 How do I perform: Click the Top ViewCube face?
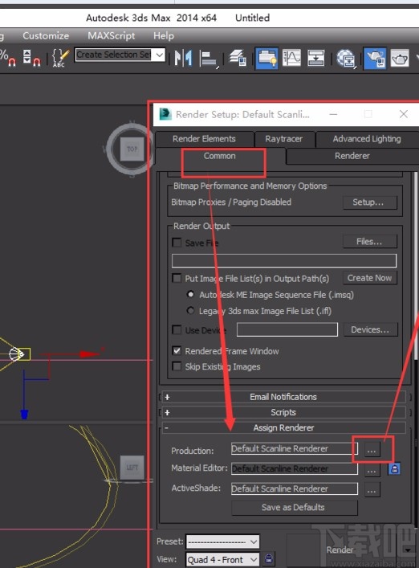pyautogui.click(x=132, y=149)
